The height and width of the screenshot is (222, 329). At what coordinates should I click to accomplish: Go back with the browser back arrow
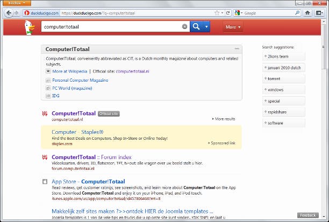[x=9, y=13]
